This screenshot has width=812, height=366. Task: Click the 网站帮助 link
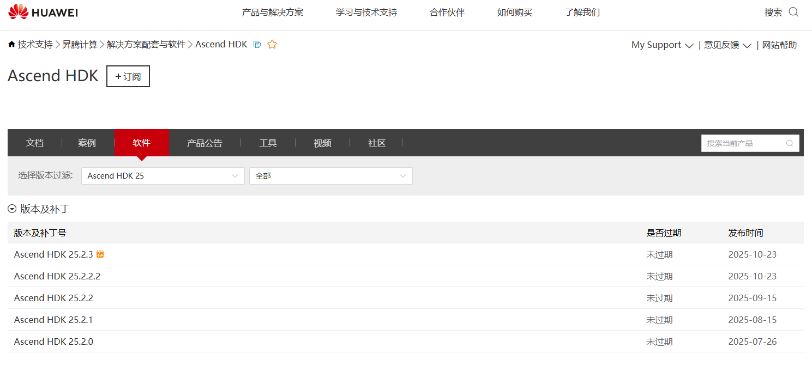tap(779, 45)
